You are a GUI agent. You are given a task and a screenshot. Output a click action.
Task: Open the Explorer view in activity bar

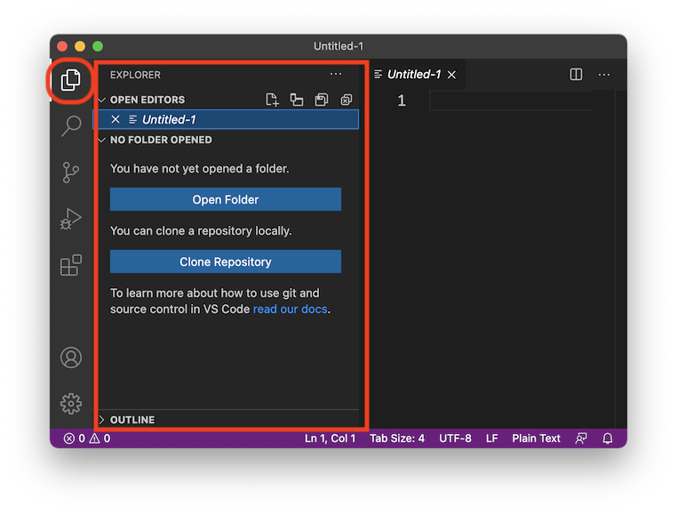click(x=71, y=81)
